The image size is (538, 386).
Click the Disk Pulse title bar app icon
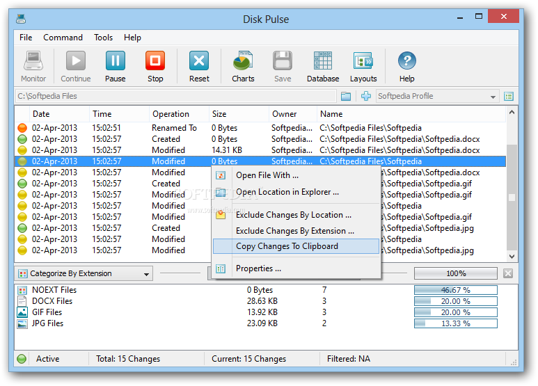coord(21,19)
